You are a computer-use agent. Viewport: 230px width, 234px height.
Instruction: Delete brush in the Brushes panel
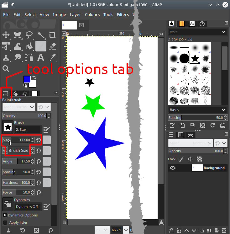point(202,125)
